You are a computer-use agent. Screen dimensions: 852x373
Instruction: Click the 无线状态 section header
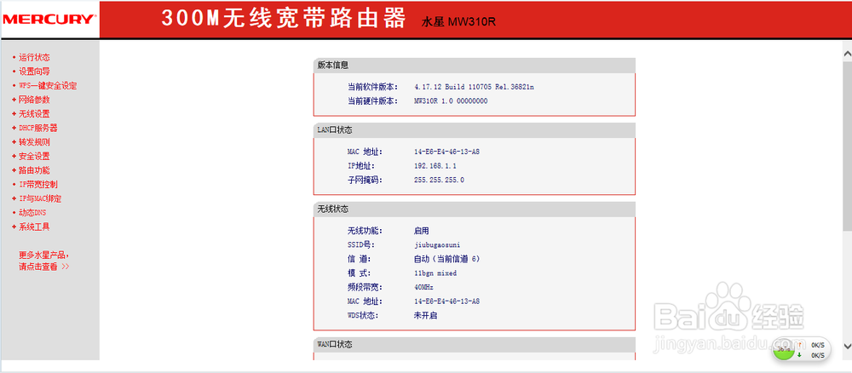(475, 209)
